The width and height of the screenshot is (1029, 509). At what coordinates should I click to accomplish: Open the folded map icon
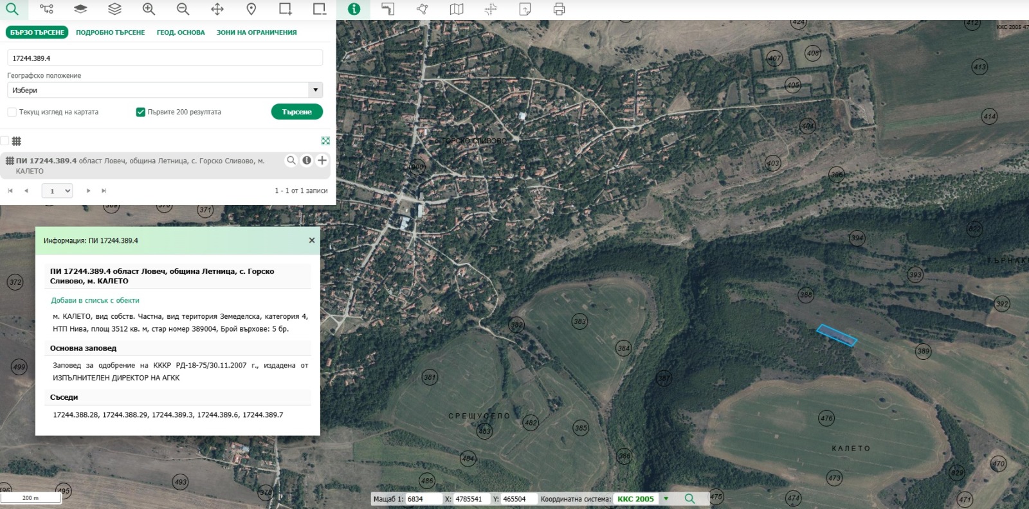457,9
